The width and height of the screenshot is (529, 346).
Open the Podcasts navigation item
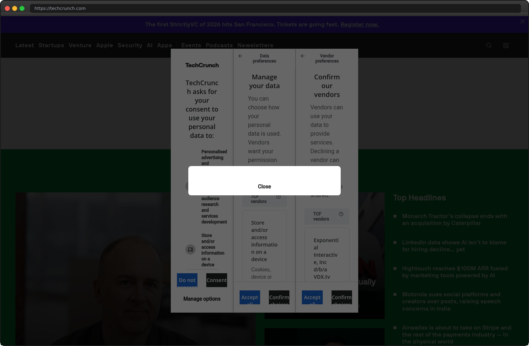219,45
